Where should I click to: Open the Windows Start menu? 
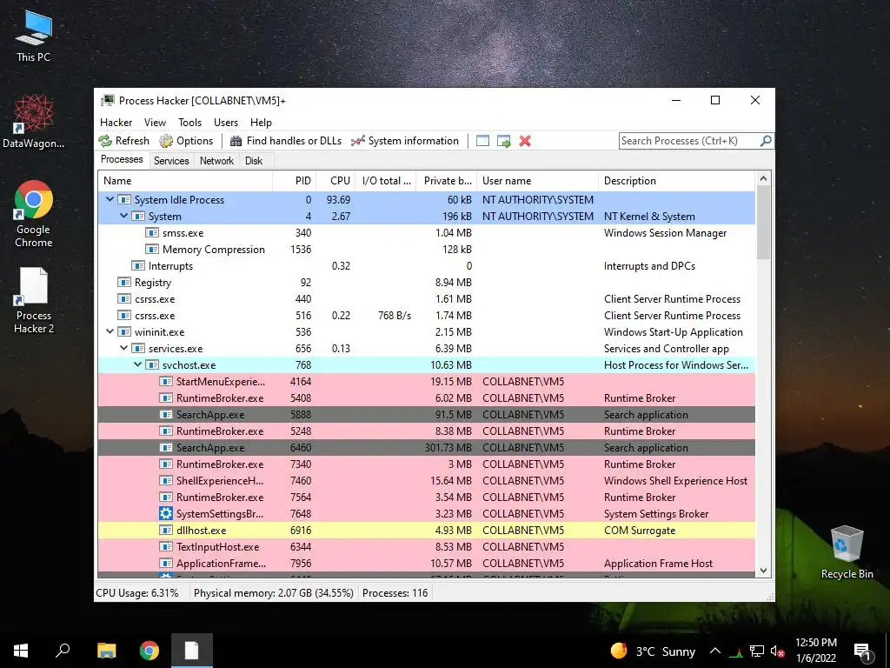click(x=21, y=651)
